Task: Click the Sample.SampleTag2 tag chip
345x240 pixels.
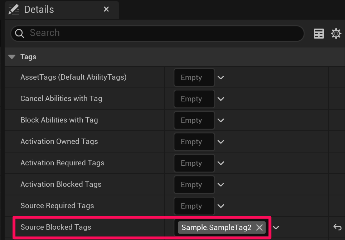Action: coord(216,227)
